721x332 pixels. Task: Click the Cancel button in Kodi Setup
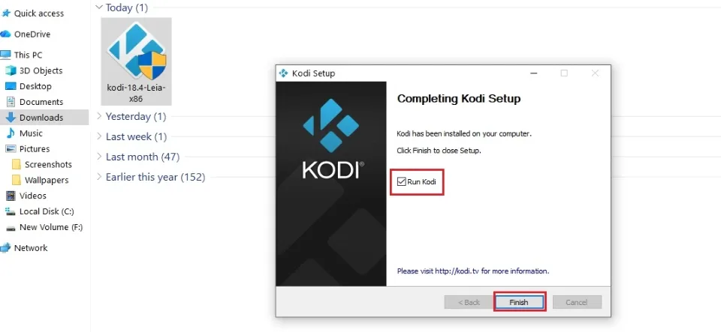point(577,302)
